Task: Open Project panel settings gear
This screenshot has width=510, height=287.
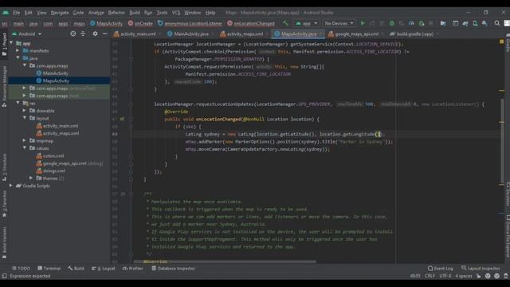Action: (95, 33)
